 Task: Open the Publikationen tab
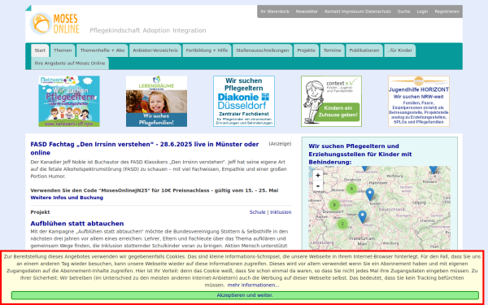click(364, 50)
